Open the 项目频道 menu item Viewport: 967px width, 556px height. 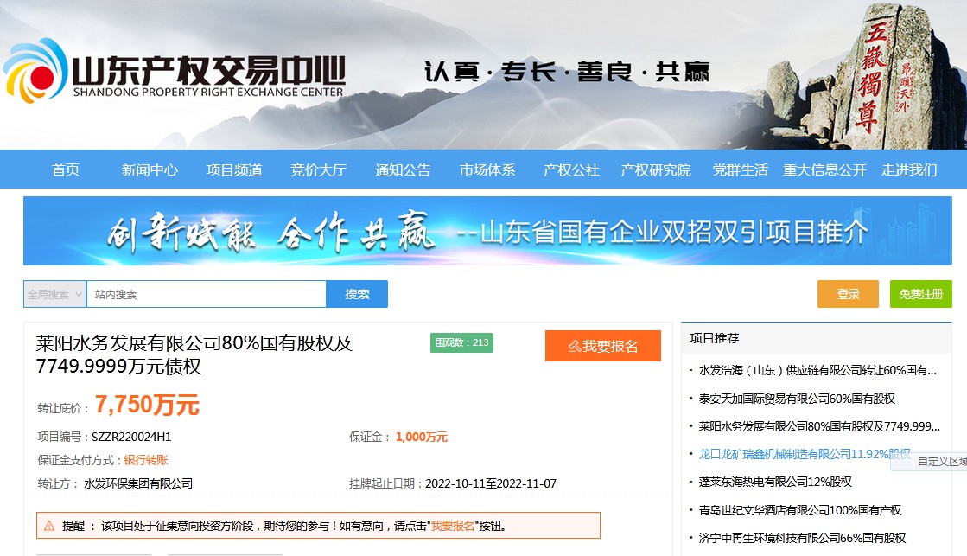pyautogui.click(x=234, y=169)
